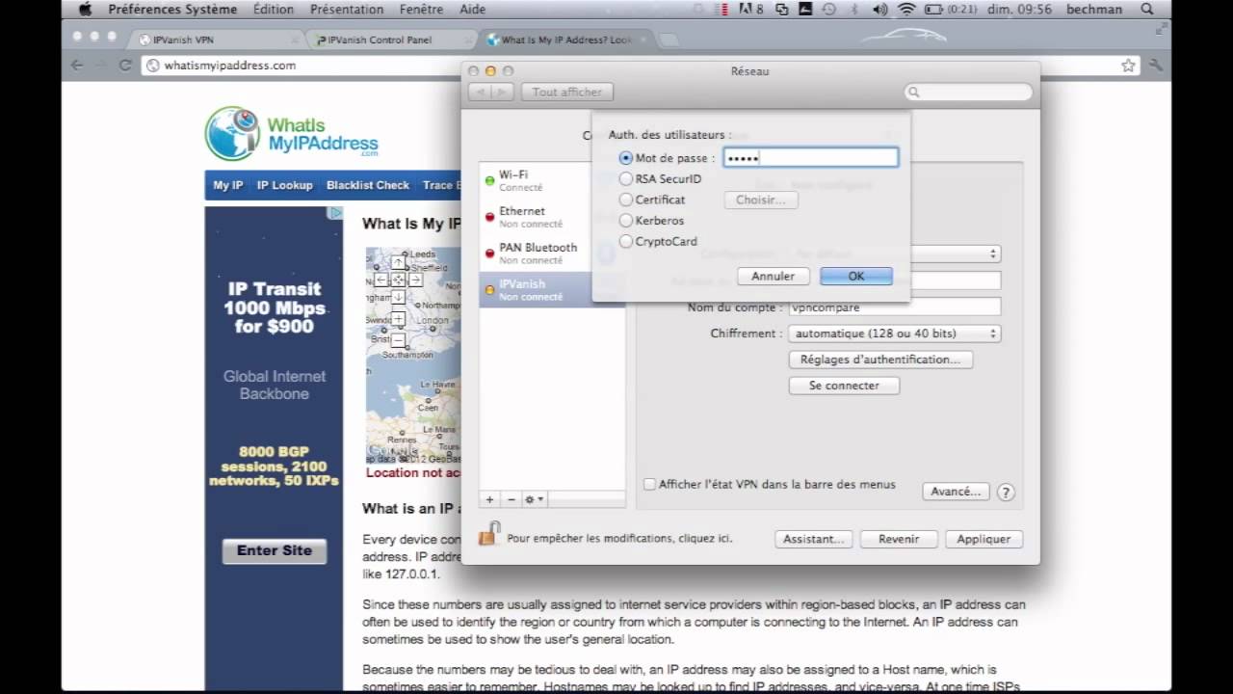
Task: Click the WhatIsMyIPAddress logo
Action: pos(292,134)
